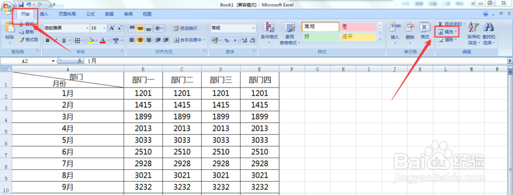
Task: Align text to bottom of cell
Action: pos(149,28)
